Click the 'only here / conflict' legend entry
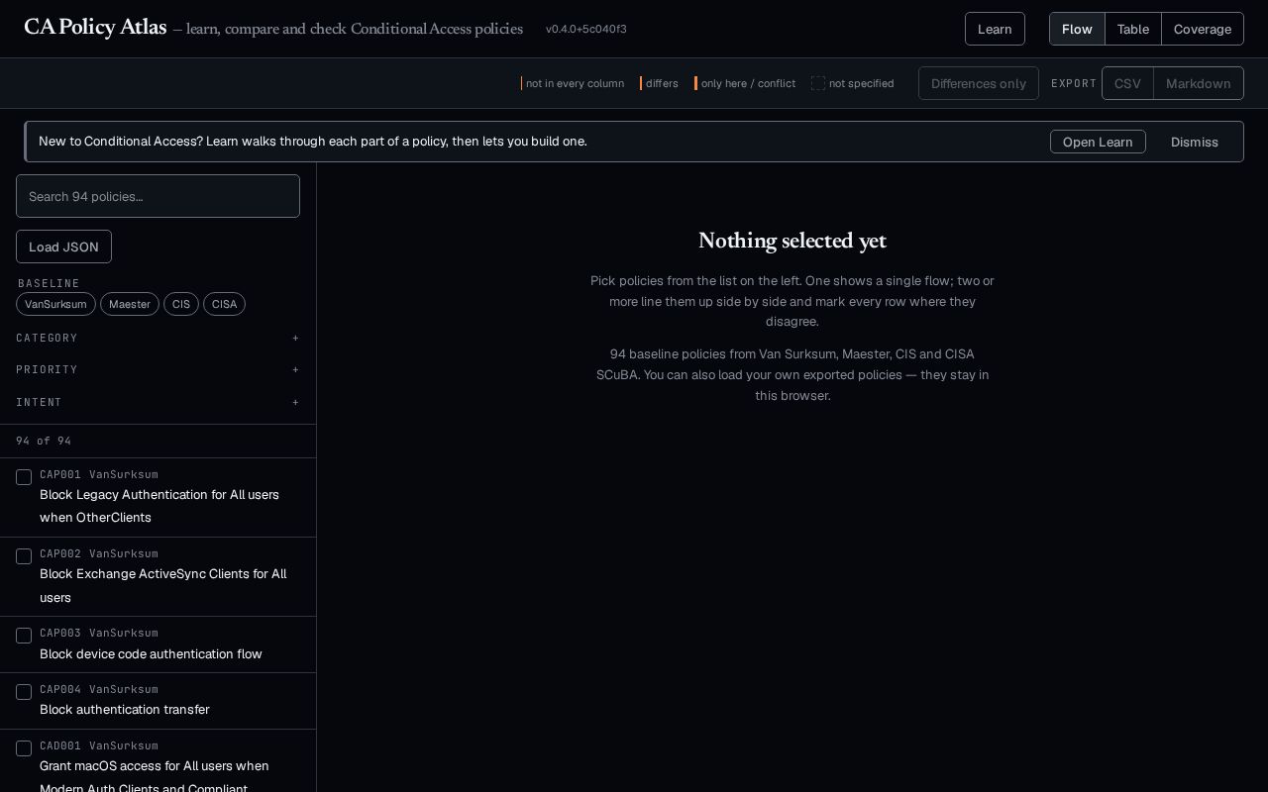1268x792 pixels. [745, 83]
